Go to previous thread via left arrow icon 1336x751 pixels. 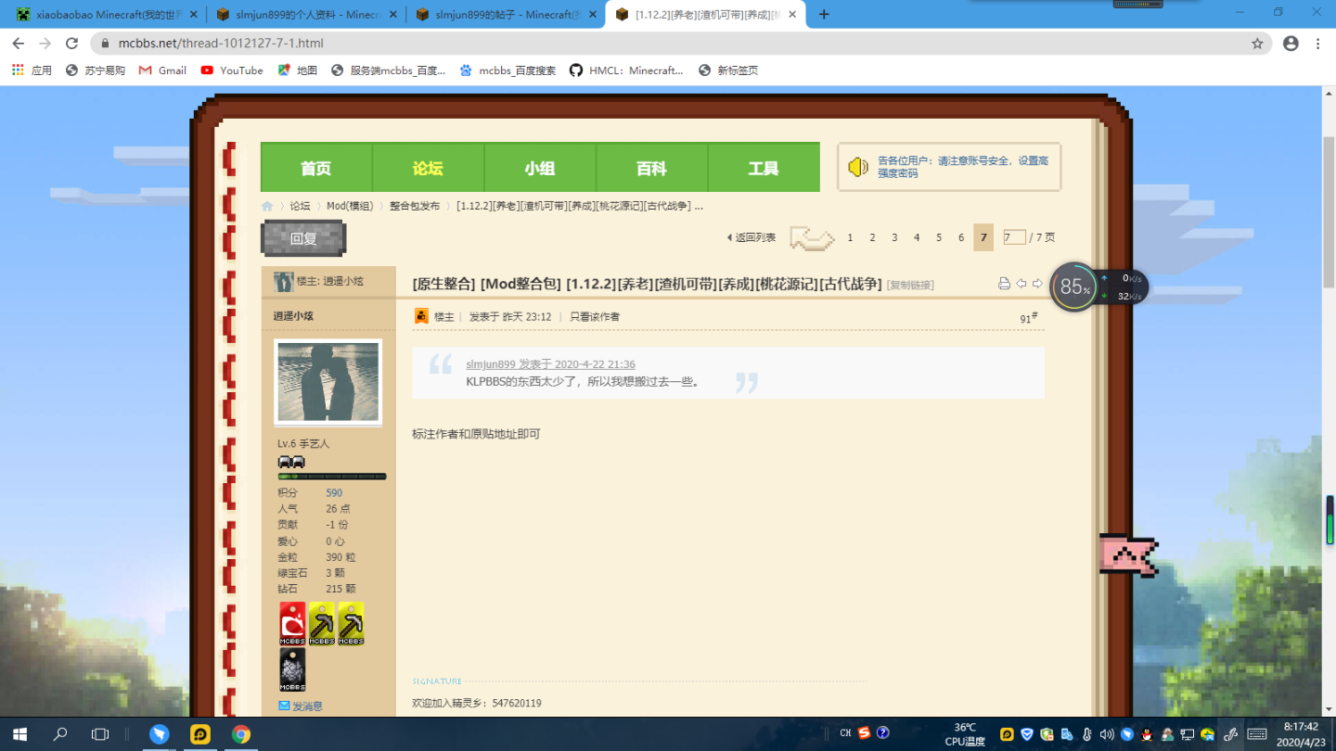pos(1021,284)
